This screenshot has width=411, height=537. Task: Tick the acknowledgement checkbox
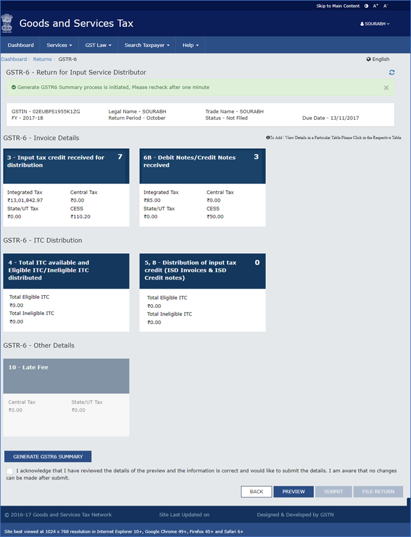point(10,471)
